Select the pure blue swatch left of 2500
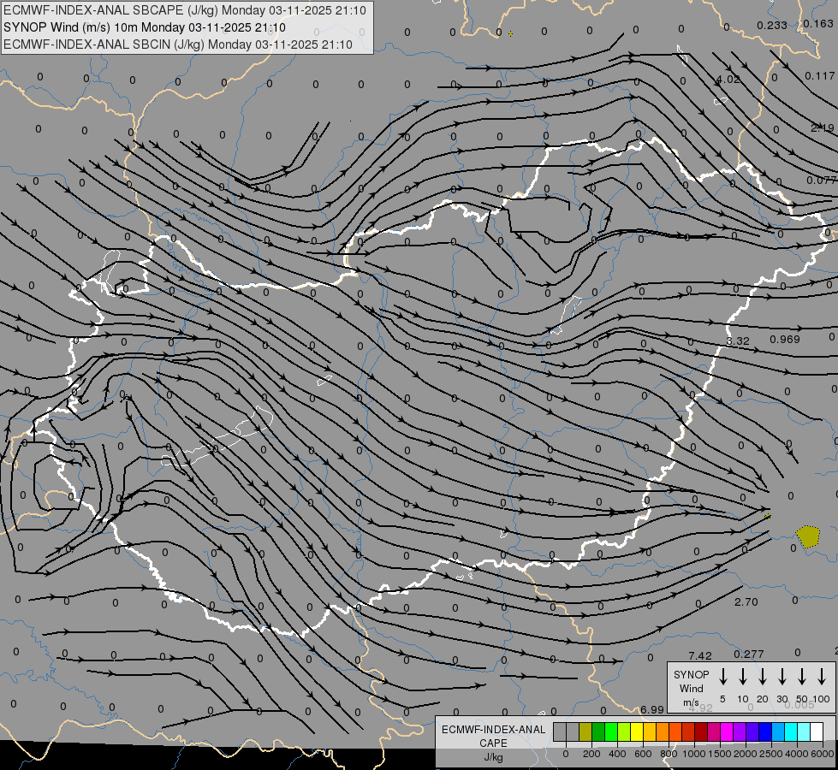 764,731
